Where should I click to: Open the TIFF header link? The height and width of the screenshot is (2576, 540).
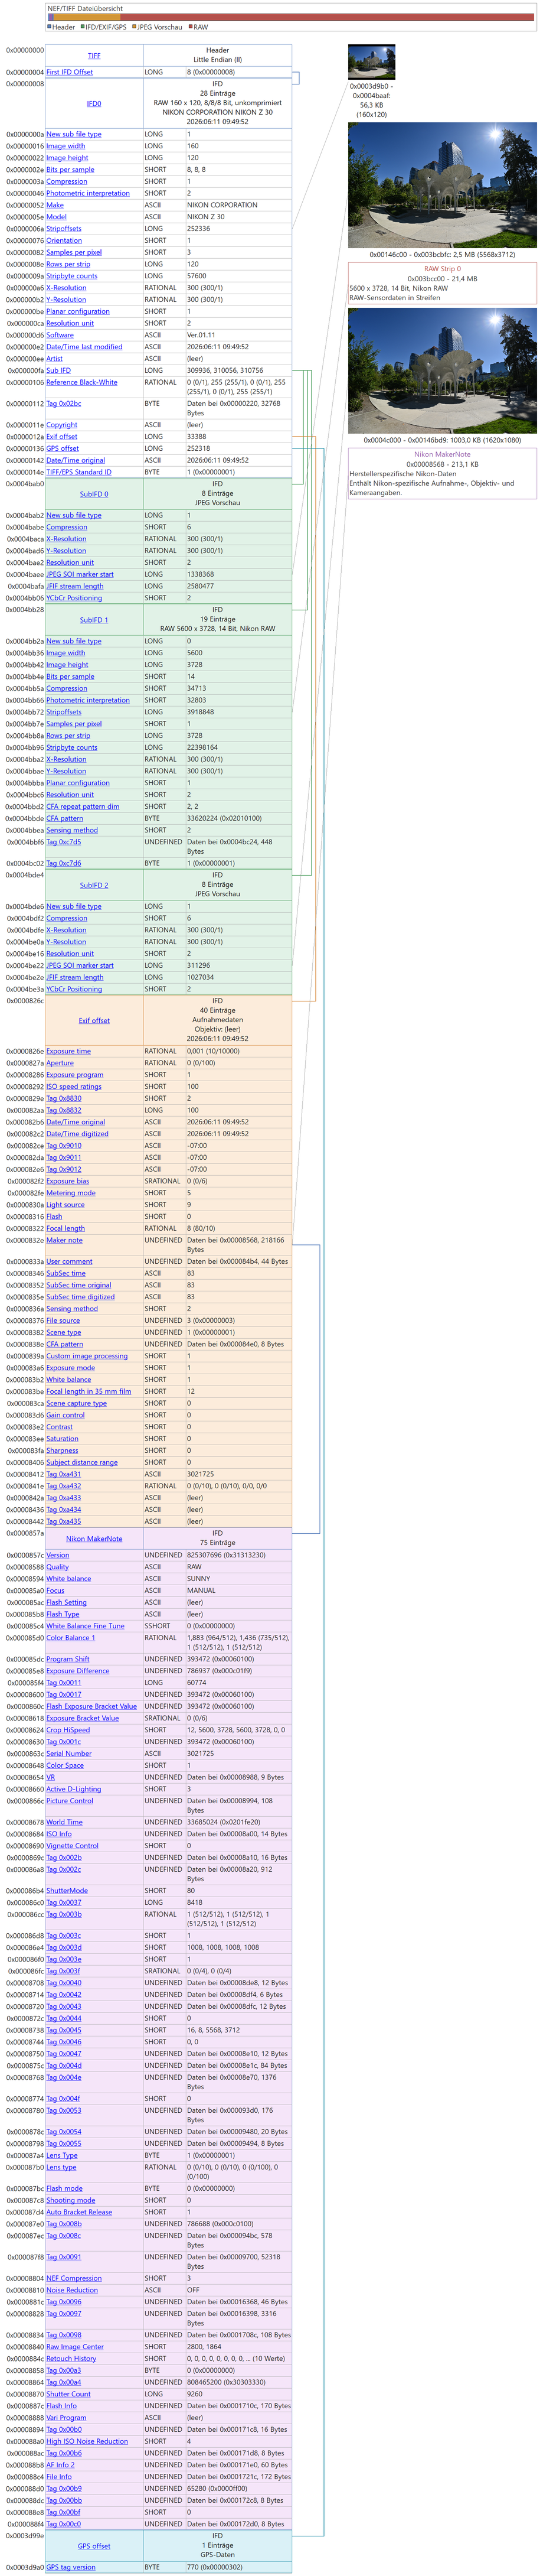94,56
